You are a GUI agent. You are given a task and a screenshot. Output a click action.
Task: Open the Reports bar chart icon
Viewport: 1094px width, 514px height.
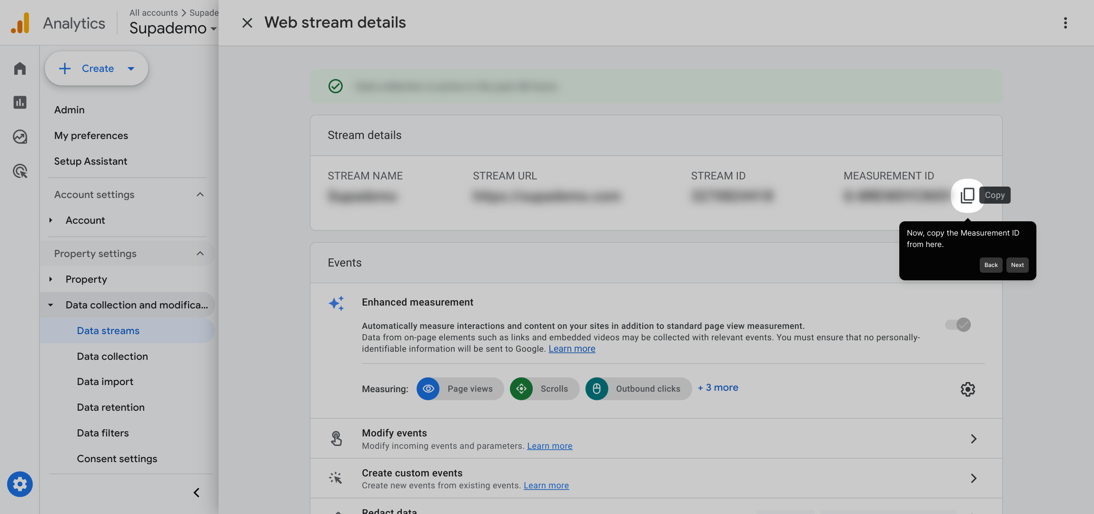tap(20, 102)
